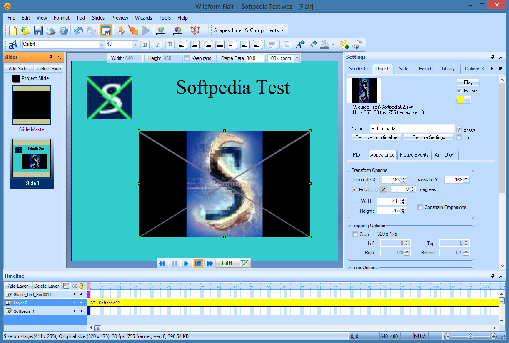Open the colored shapes fill dropdown arrow
This screenshot has height=343, width=509.
[169, 30]
